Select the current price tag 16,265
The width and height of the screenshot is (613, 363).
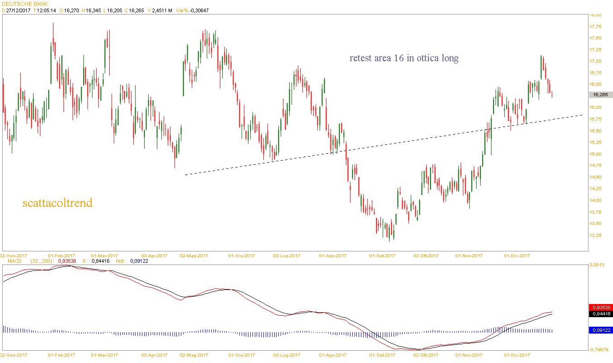coord(600,95)
